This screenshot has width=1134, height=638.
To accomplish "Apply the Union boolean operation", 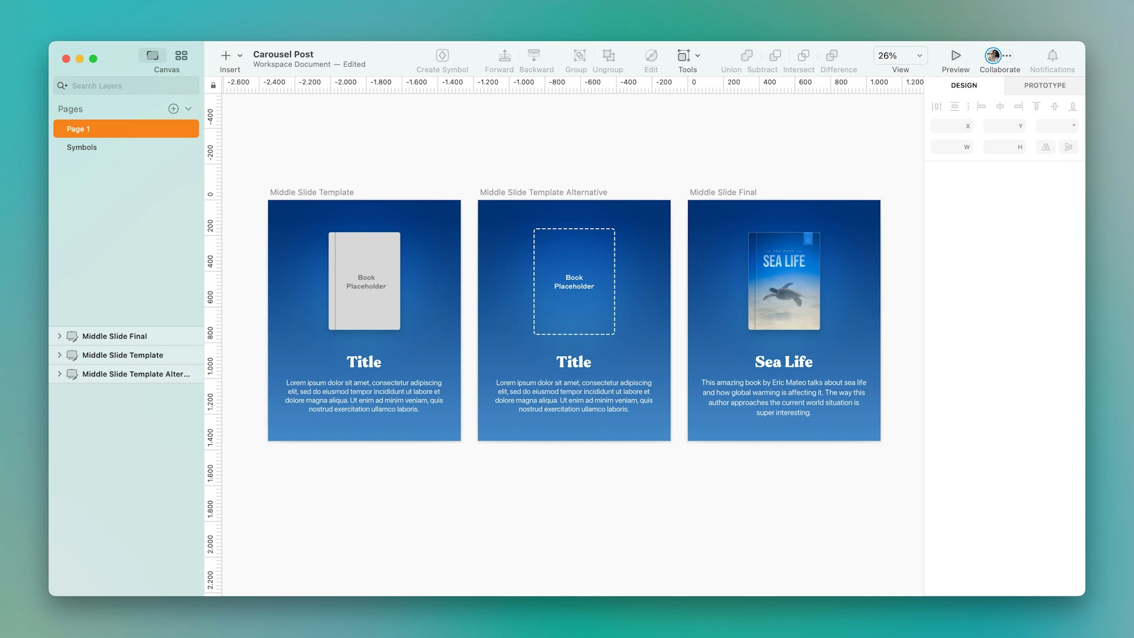I will pos(746,55).
